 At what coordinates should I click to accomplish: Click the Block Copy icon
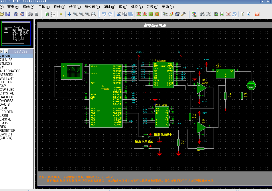point(139,14)
